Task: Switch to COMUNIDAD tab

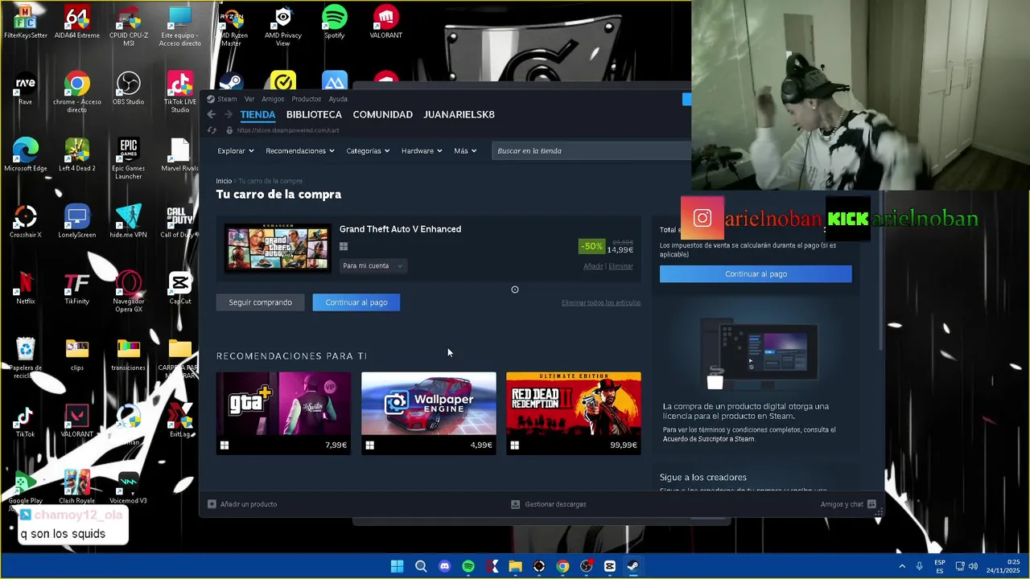Action: point(382,114)
